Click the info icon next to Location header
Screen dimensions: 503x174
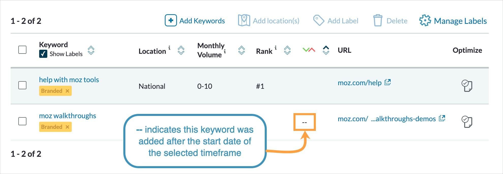(x=169, y=48)
